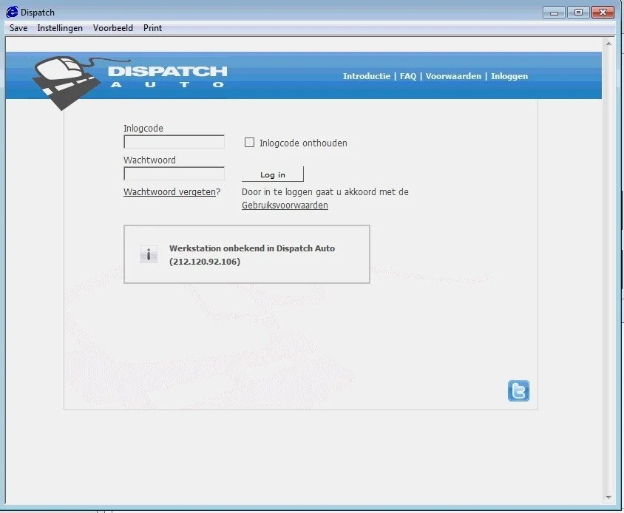The height and width of the screenshot is (513, 624).
Task: Open the Gebruiksvoorwaarden link
Action: pyautogui.click(x=285, y=205)
